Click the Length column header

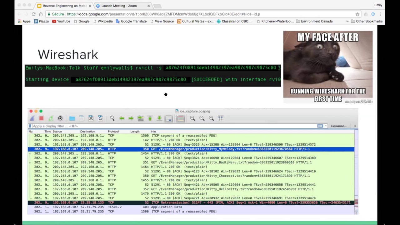135,131
